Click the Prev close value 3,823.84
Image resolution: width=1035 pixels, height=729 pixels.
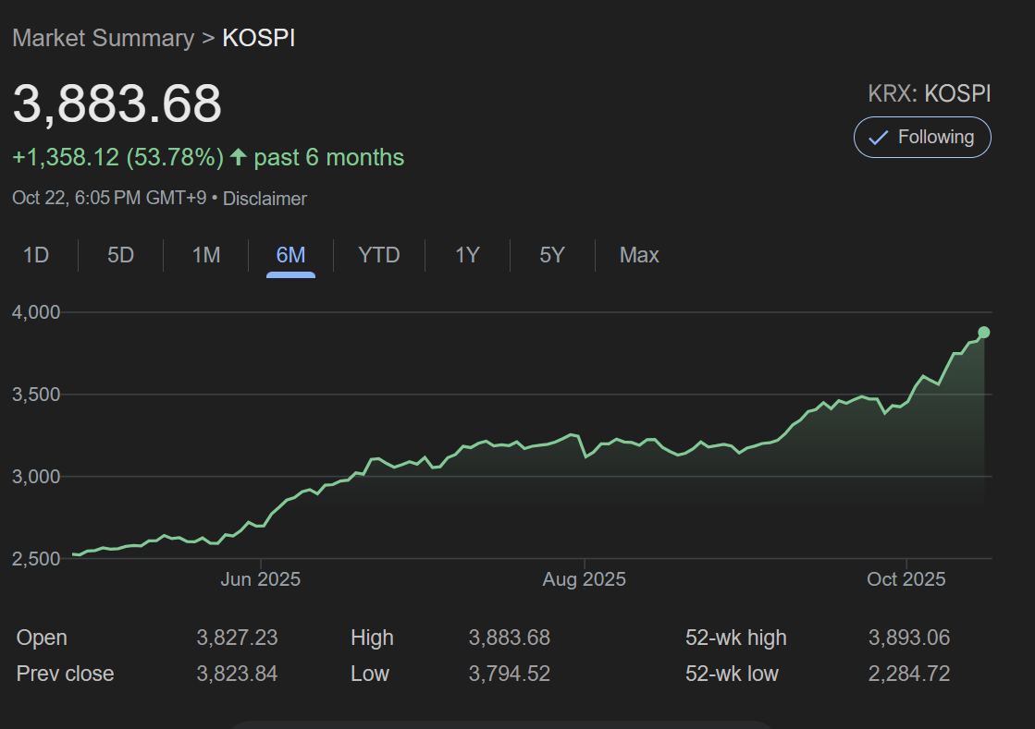(237, 674)
